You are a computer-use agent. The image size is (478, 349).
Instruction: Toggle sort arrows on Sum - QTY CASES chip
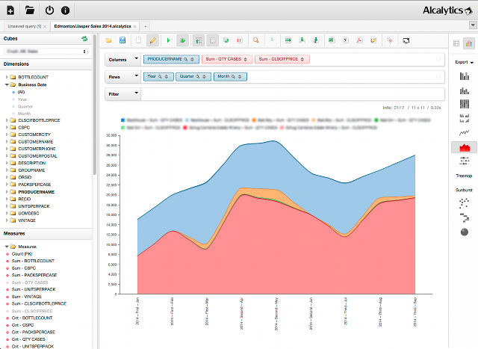point(246,60)
